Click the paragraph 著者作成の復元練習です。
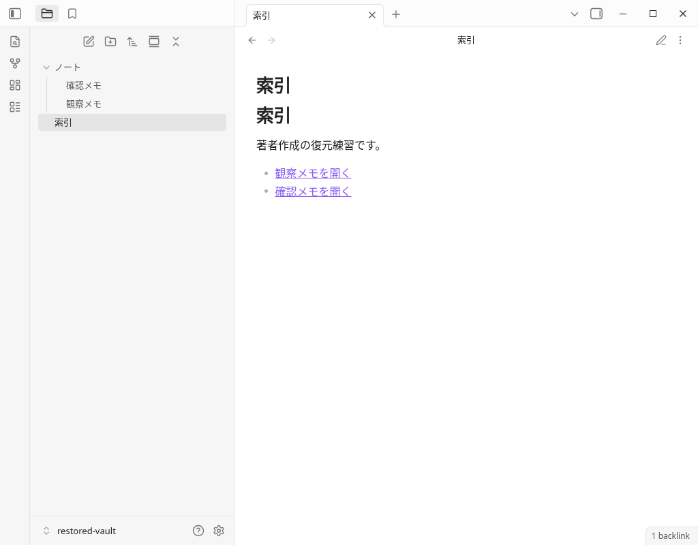The height and width of the screenshot is (545, 698). (319, 146)
